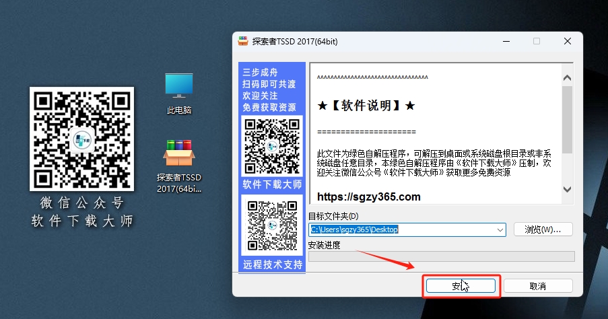Click the 安装进度 progress bar
This screenshot has height=319, width=608.
click(441, 256)
